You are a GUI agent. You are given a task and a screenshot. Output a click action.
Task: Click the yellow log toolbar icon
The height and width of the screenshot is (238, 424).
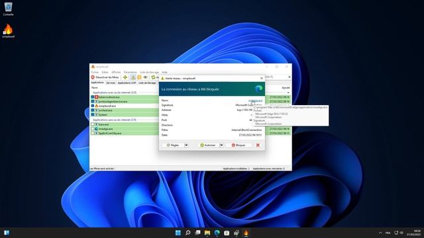139,77
